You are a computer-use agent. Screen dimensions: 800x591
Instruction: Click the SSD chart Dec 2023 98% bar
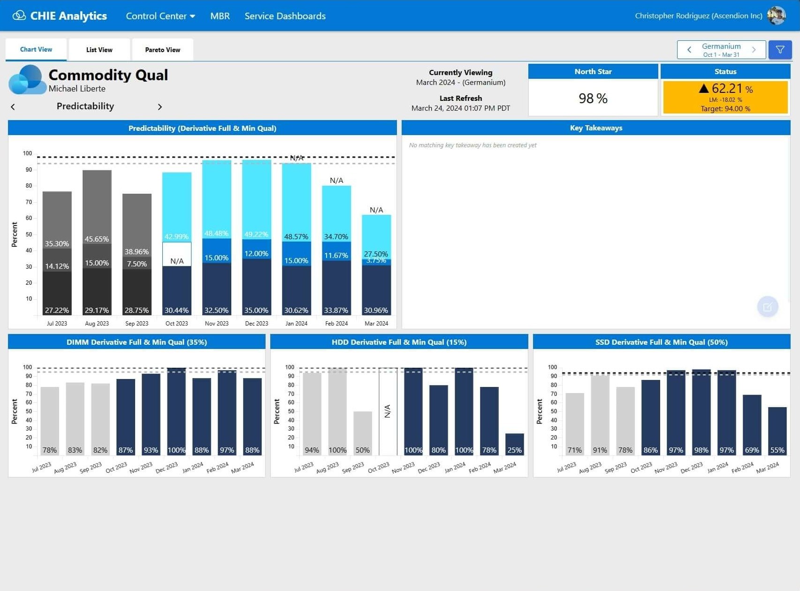point(701,412)
